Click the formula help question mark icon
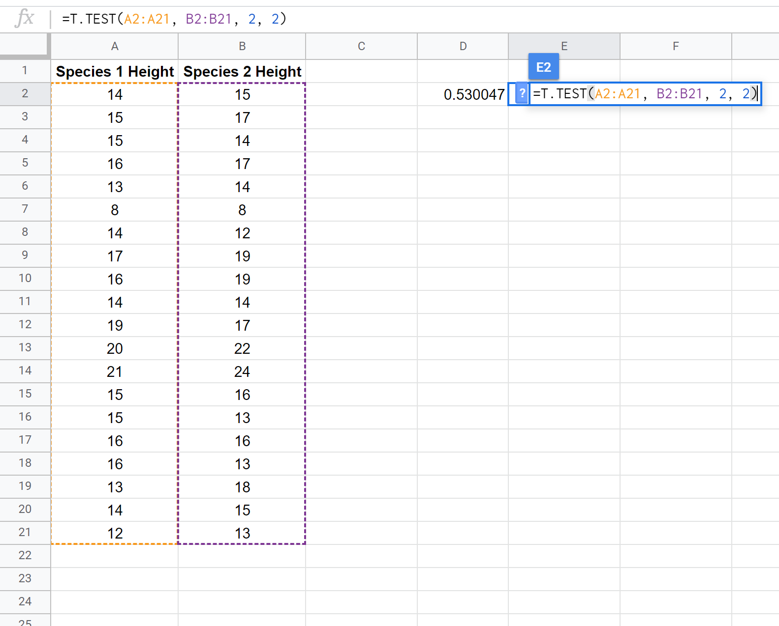The height and width of the screenshot is (626, 779). (x=522, y=93)
